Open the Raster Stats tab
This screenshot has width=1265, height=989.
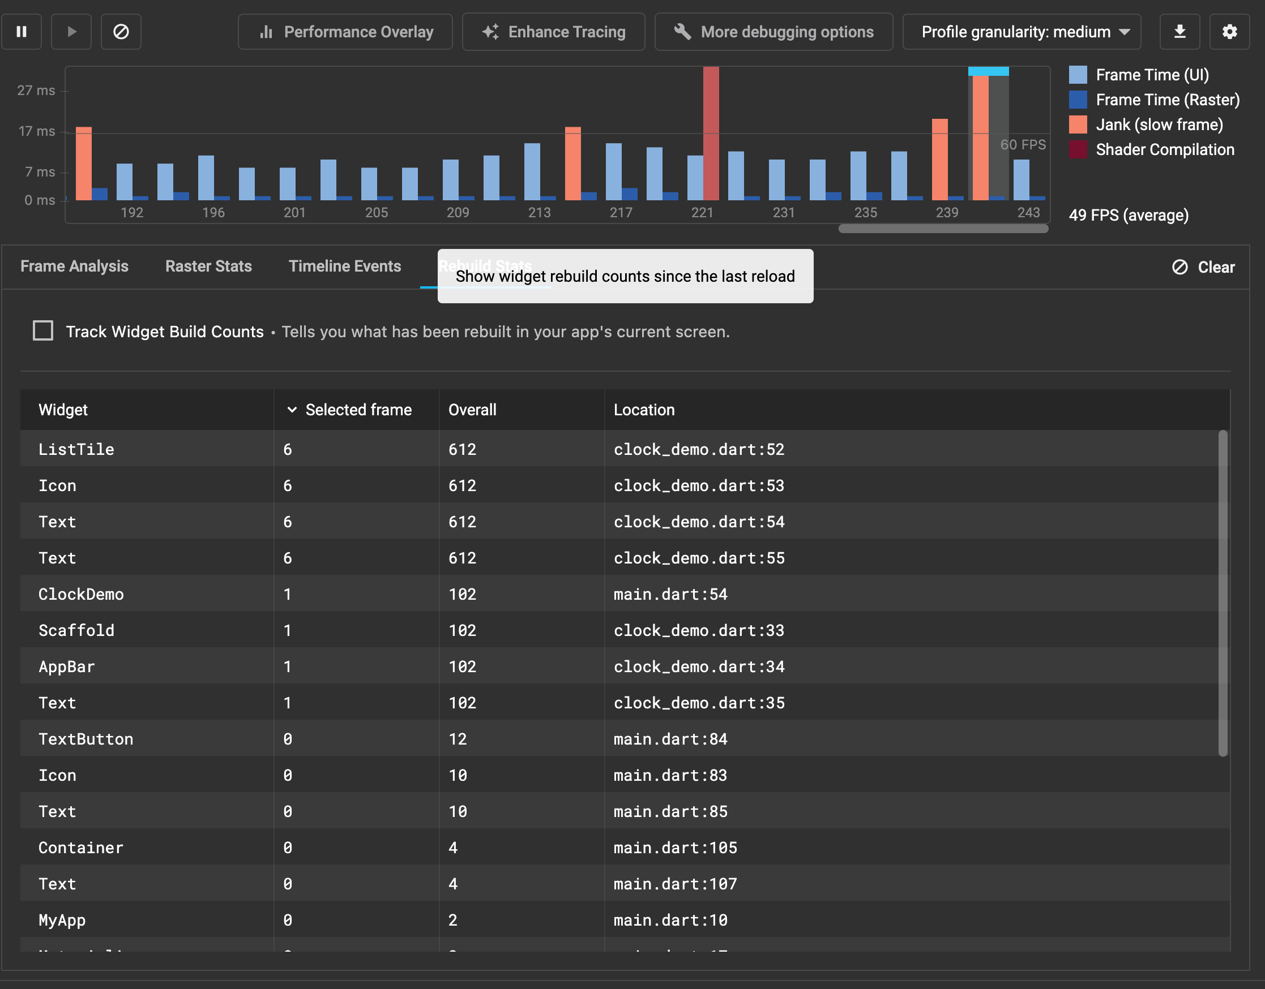coord(208,266)
